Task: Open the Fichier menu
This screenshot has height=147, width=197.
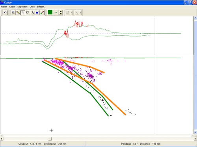Action: (4, 7)
